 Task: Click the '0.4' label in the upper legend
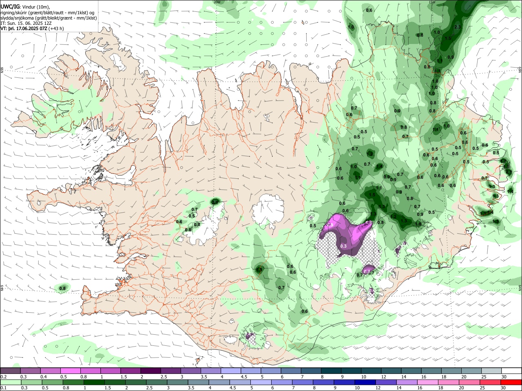[x=43, y=377]
